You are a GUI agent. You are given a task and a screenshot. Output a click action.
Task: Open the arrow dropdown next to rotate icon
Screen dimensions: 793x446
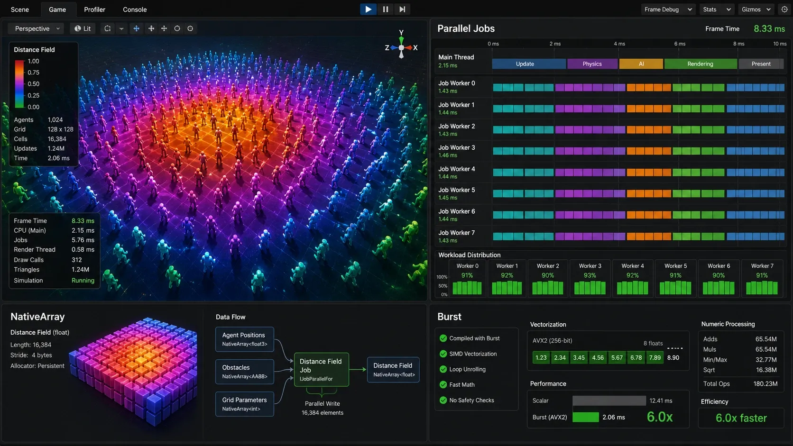click(121, 28)
